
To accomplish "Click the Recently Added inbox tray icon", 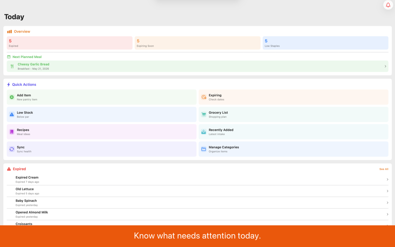I will tap(204, 132).
